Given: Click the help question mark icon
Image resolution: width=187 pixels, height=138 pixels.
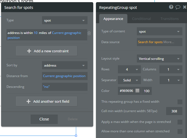Looking at the screenshot, I should [171, 7].
